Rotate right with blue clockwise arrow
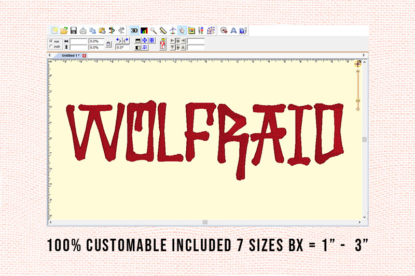The height and width of the screenshot is (276, 415). tap(126, 40)
